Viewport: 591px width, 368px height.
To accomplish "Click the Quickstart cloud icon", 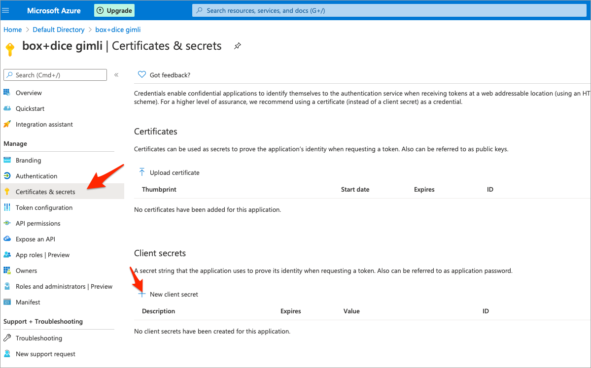I will point(7,108).
